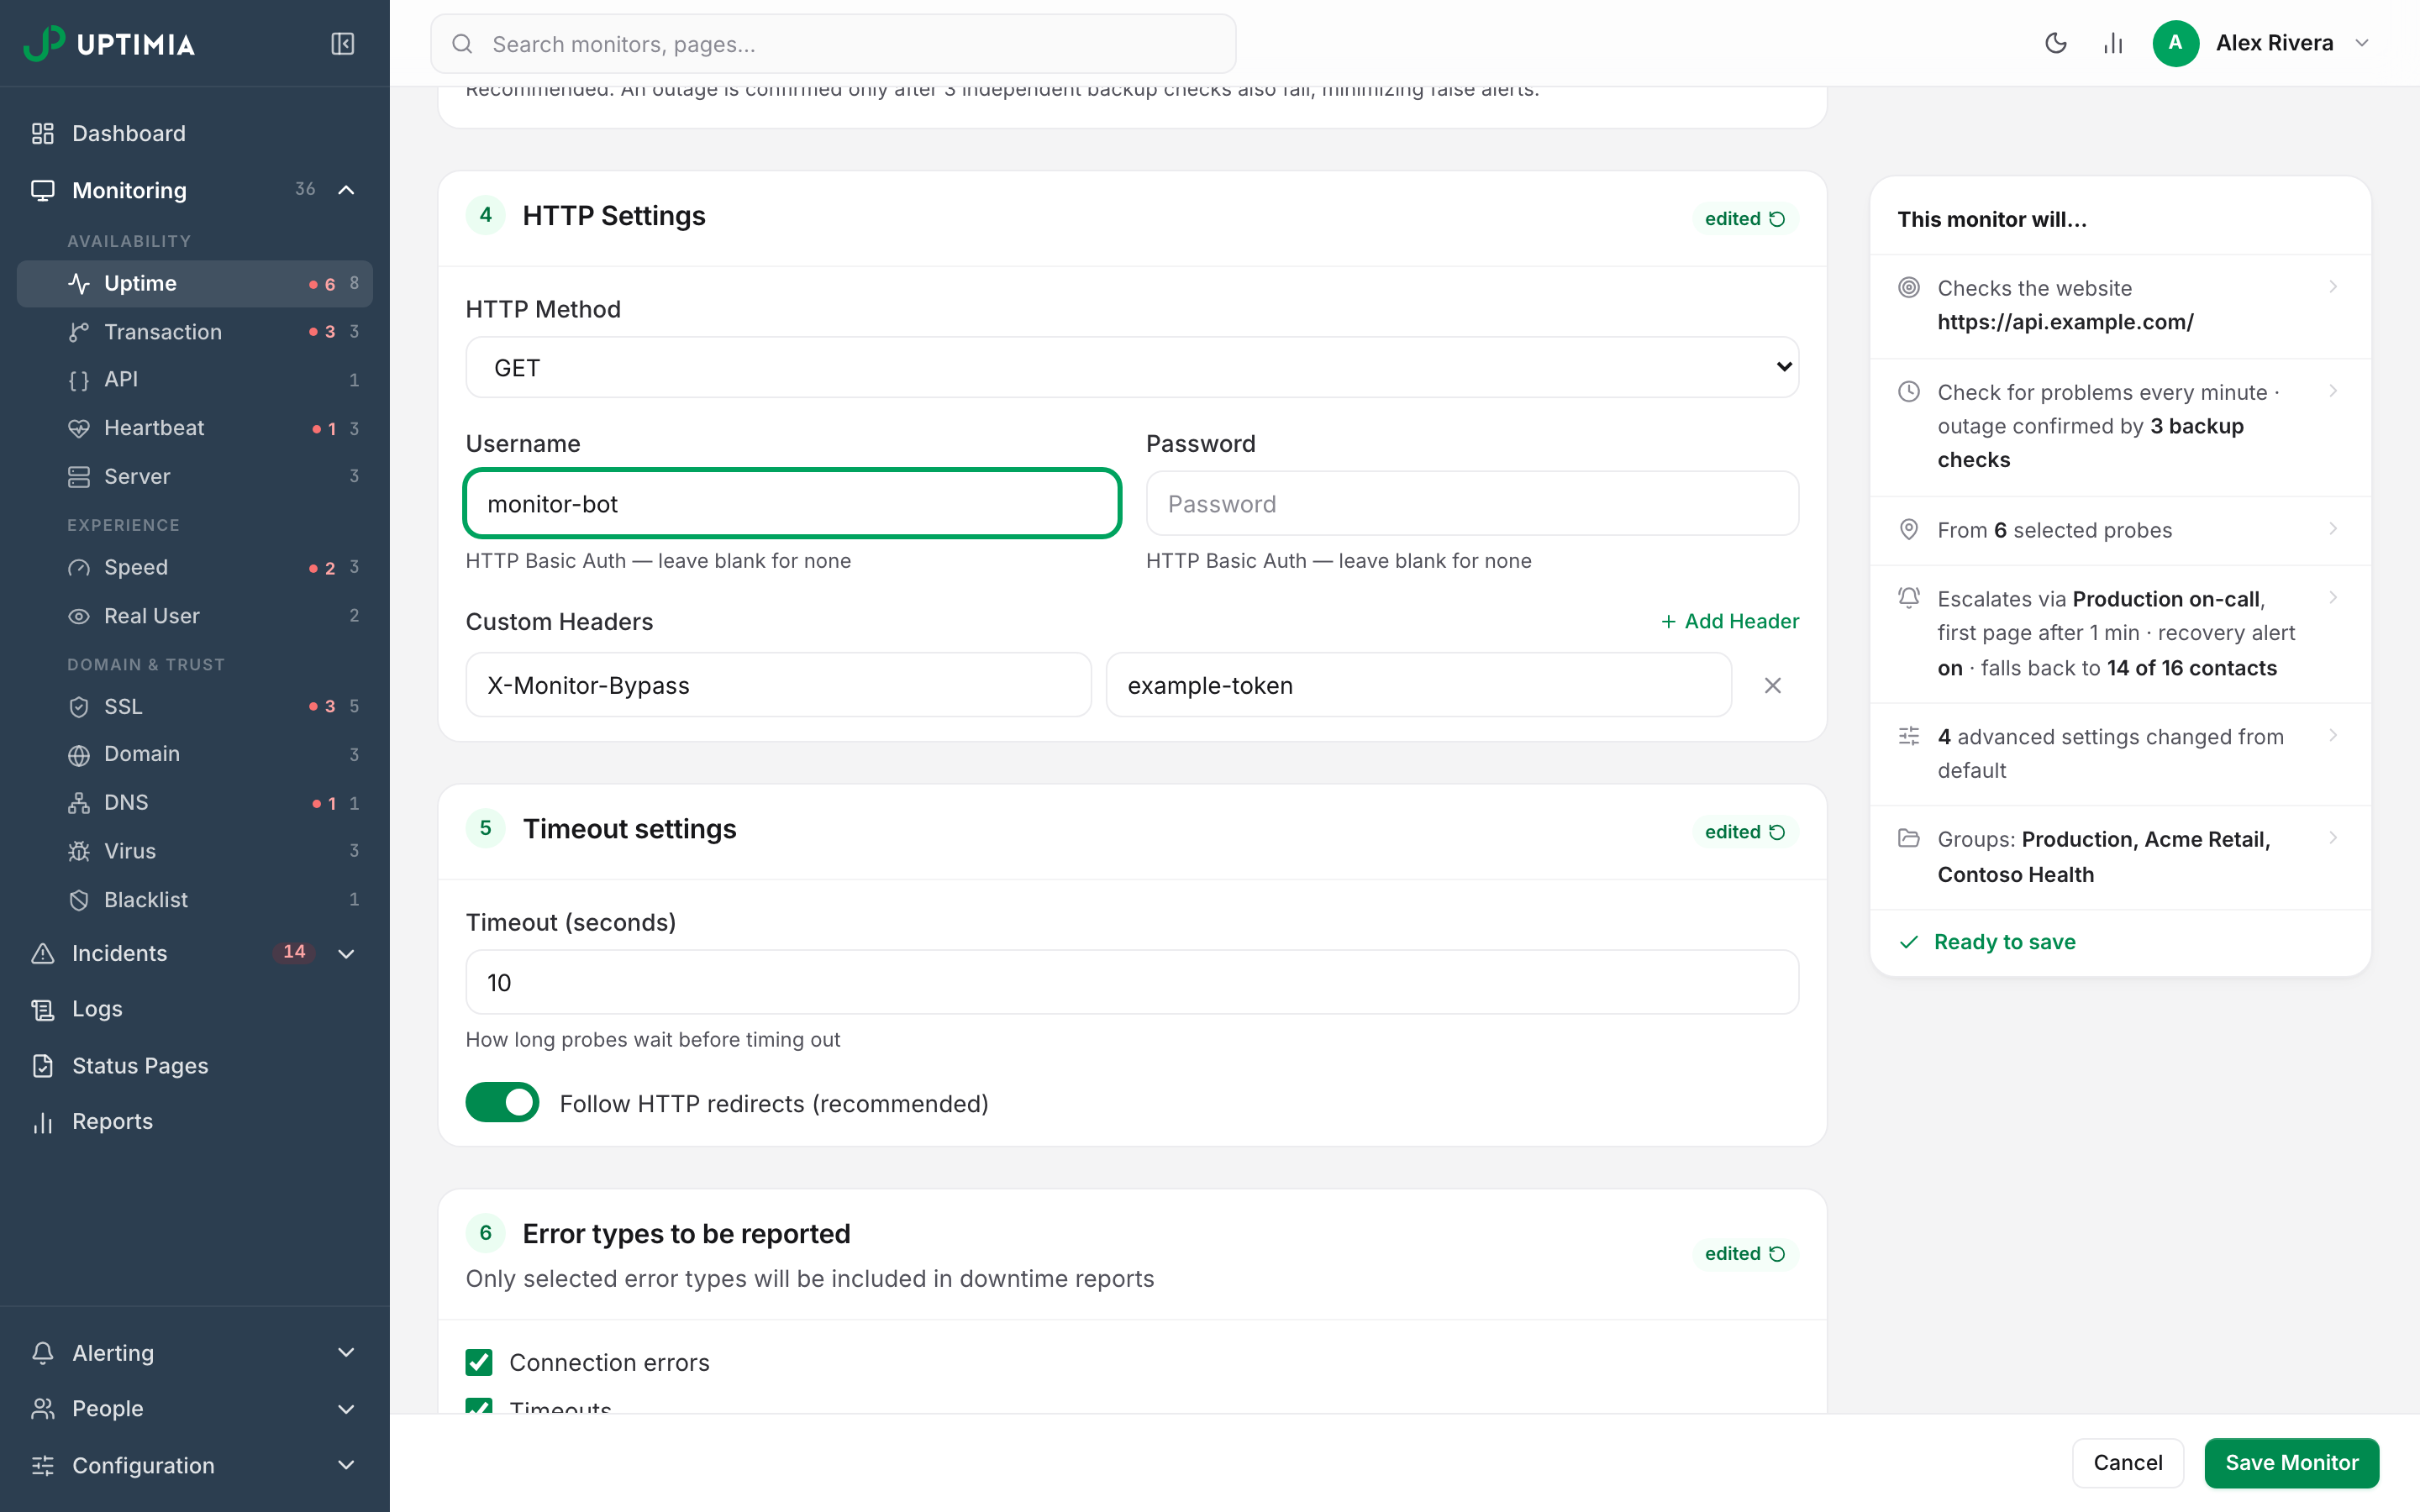Focus the Password input field
Viewport: 2420px width, 1512px height.
[x=1472, y=503]
